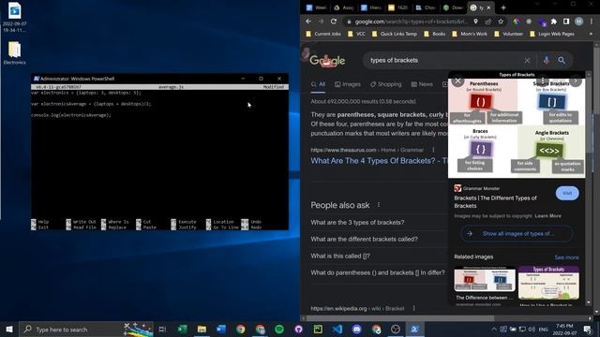Screen dimensions: 600x337
Task: Open GitHub Desktop from the taskbar
Action: click(x=298, y=329)
